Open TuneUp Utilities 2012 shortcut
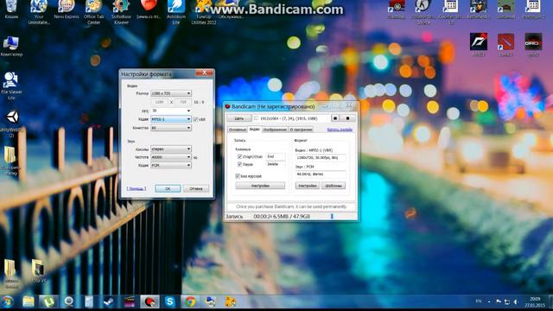553x311 pixels. (204, 11)
